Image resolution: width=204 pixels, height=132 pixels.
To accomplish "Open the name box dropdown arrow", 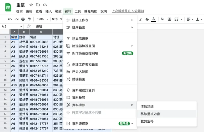I will click(21, 26).
